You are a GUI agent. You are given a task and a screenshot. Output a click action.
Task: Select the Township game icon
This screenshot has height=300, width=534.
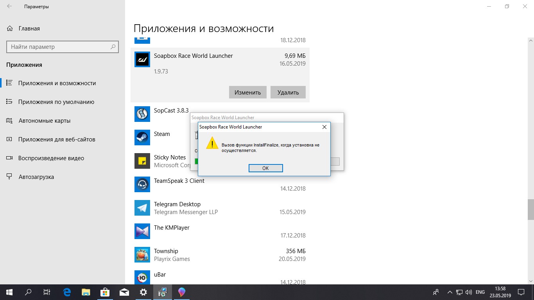click(142, 255)
